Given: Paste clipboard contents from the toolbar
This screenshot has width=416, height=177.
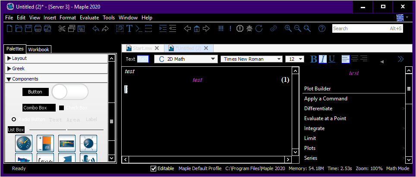Looking at the screenshot, I should 81,28.
